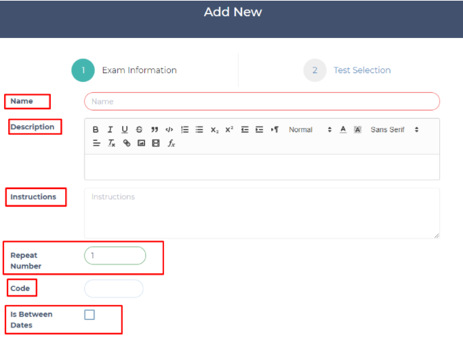Image resolution: width=463 pixels, height=345 pixels.
Task: Insert a blockquote using the quote icon
Action: [x=155, y=129]
